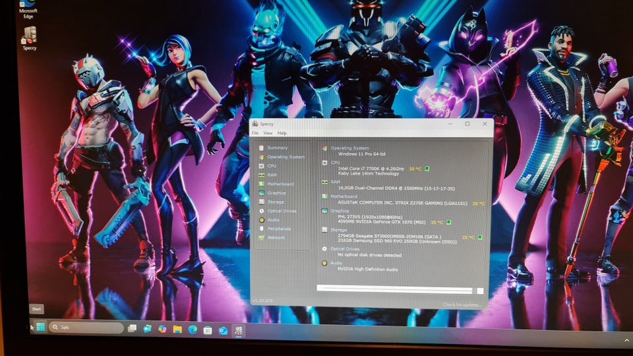Show hidden system tray icons chevron
633x356 pixels.
[627, 341]
